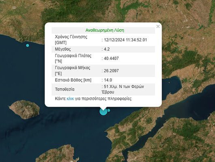Viewport: 215px width, 162px height.
Task: Select the large cyan earthquake marker
Action: pos(103,111)
